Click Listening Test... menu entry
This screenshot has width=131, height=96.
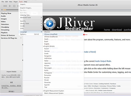click(x=30, y=15)
